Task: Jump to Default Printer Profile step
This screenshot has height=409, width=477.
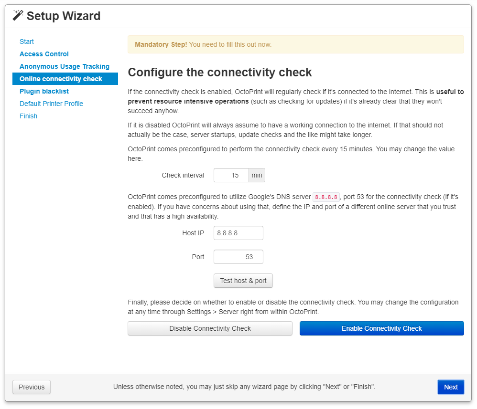Action: tap(52, 104)
